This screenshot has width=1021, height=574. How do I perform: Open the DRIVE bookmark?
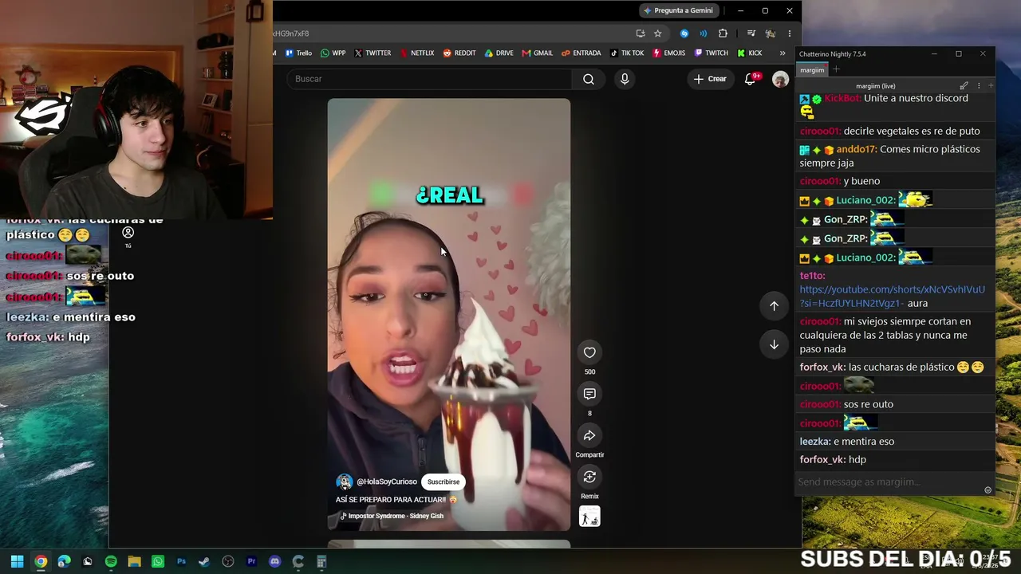pyautogui.click(x=499, y=53)
